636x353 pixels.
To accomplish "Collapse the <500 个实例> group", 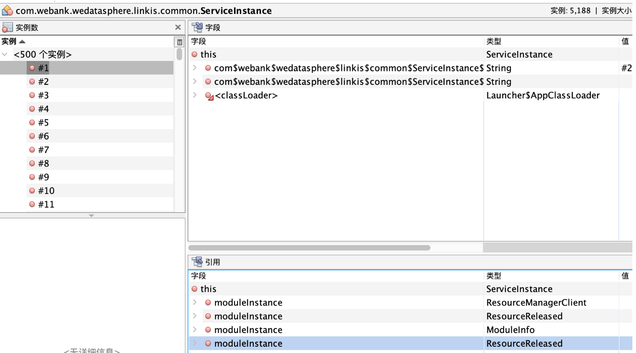I will (x=5, y=55).
